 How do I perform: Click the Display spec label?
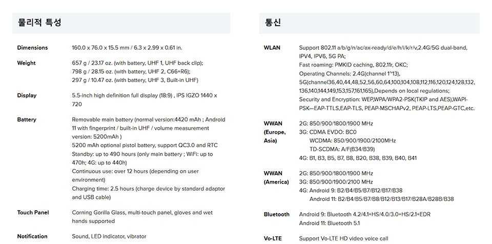tap(27, 95)
